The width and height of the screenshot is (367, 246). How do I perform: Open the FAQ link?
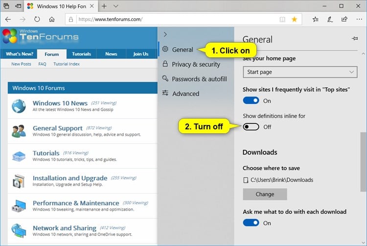click(42, 64)
